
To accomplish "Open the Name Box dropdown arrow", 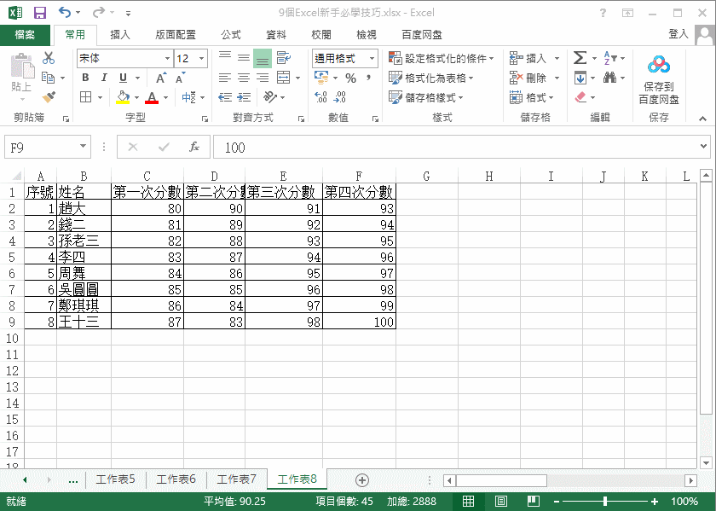I will [83, 148].
